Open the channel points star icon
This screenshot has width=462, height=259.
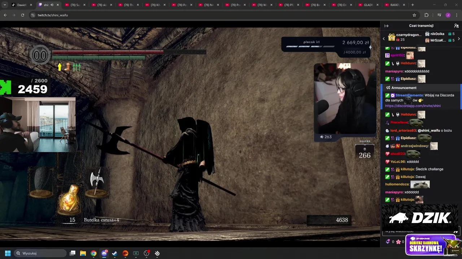(398, 242)
